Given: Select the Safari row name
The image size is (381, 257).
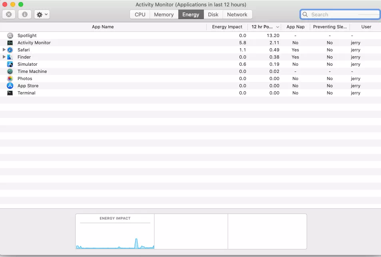Looking at the screenshot, I should [x=24, y=50].
